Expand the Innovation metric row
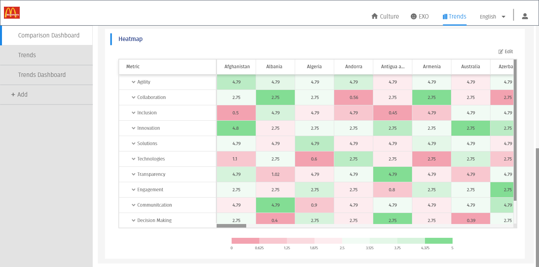539x267 pixels. point(133,128)
